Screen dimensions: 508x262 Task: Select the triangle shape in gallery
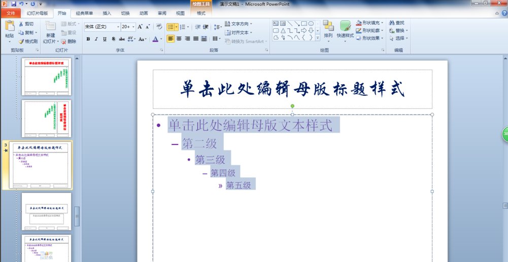point(283,30)
